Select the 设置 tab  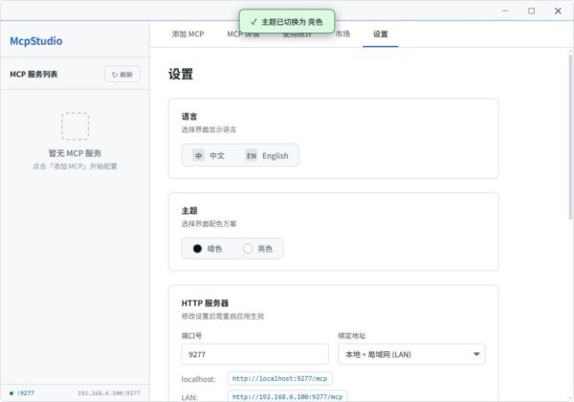pos(381,34)
